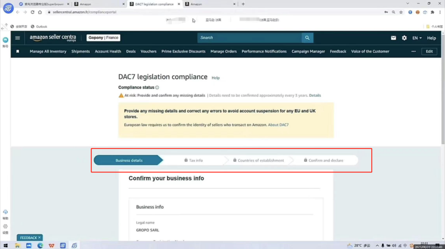Open the Details link in compliance status
Image resolution: width=445 pixels, height=249 pixels.
tap(315, 95)
